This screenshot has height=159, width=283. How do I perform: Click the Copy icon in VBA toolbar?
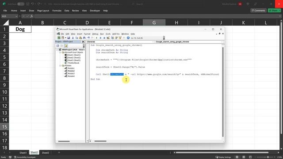tap(76, 38)
